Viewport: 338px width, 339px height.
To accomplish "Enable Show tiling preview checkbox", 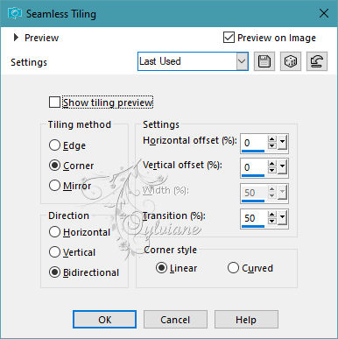I will tap(54, 102).
